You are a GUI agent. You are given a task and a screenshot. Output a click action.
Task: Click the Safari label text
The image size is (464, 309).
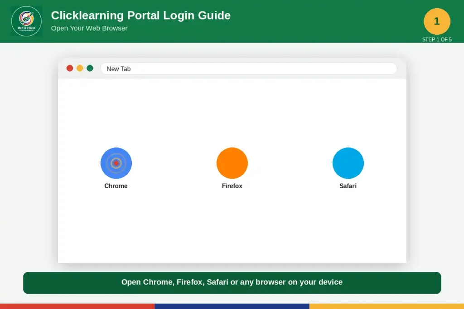point(348,186)
